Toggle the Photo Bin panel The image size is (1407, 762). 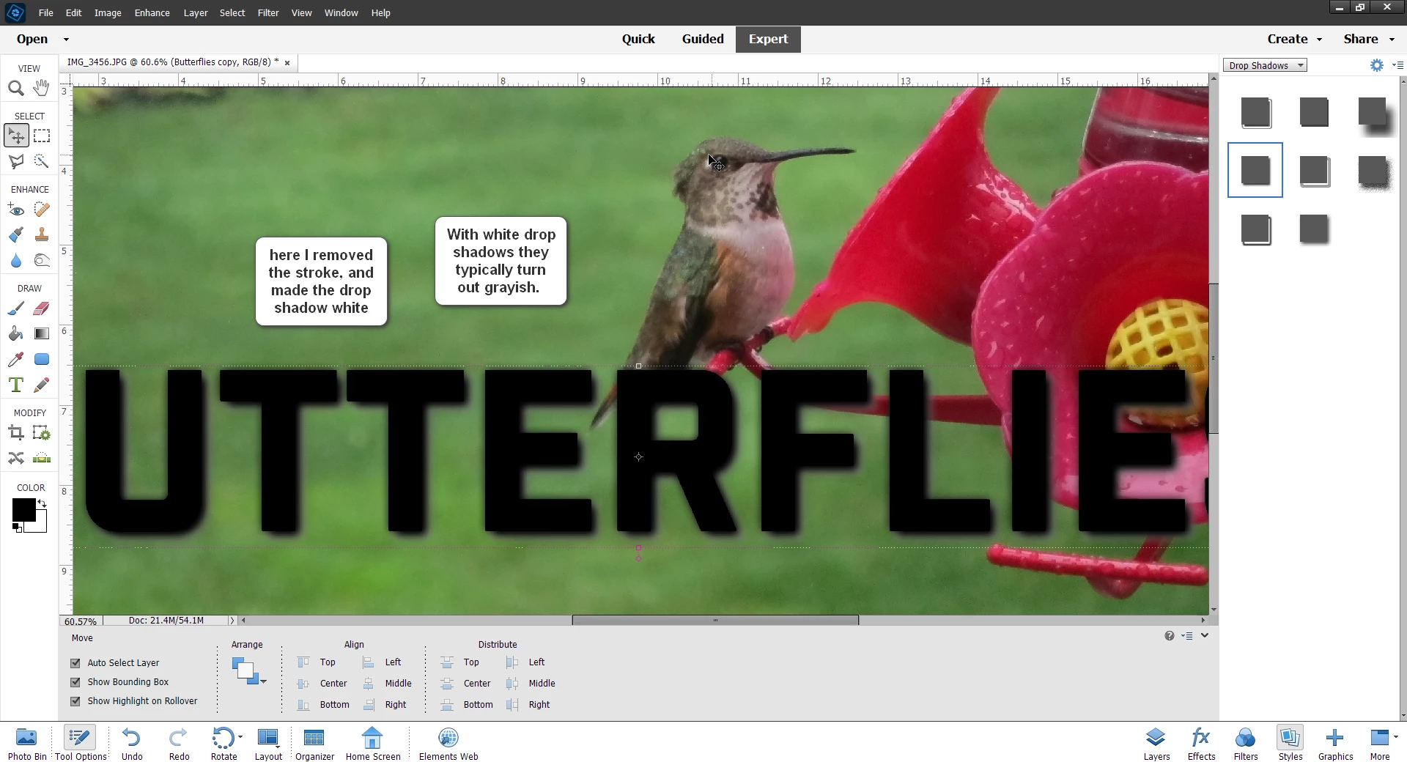(26, 743)
